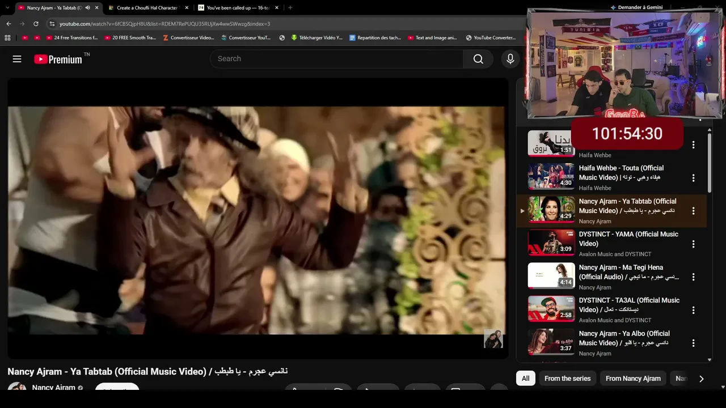The width and height of the screenshot is (726, 408).
Task: Play the Nancy Ajram - Ma Tegi Hena thumbnail
Action: (551, 276)
